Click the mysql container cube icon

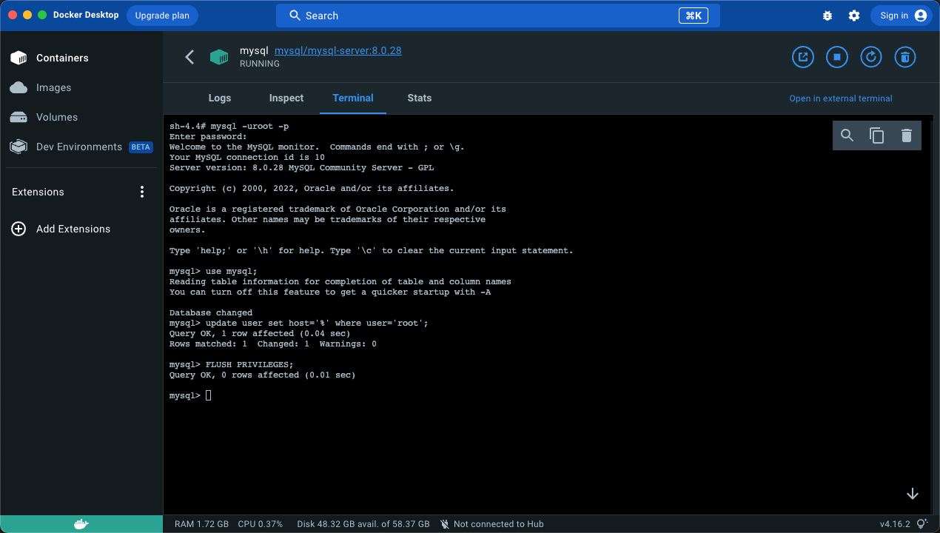point(219,57)
